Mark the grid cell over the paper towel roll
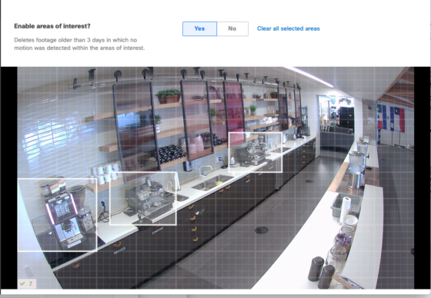 tap(346, 210)
